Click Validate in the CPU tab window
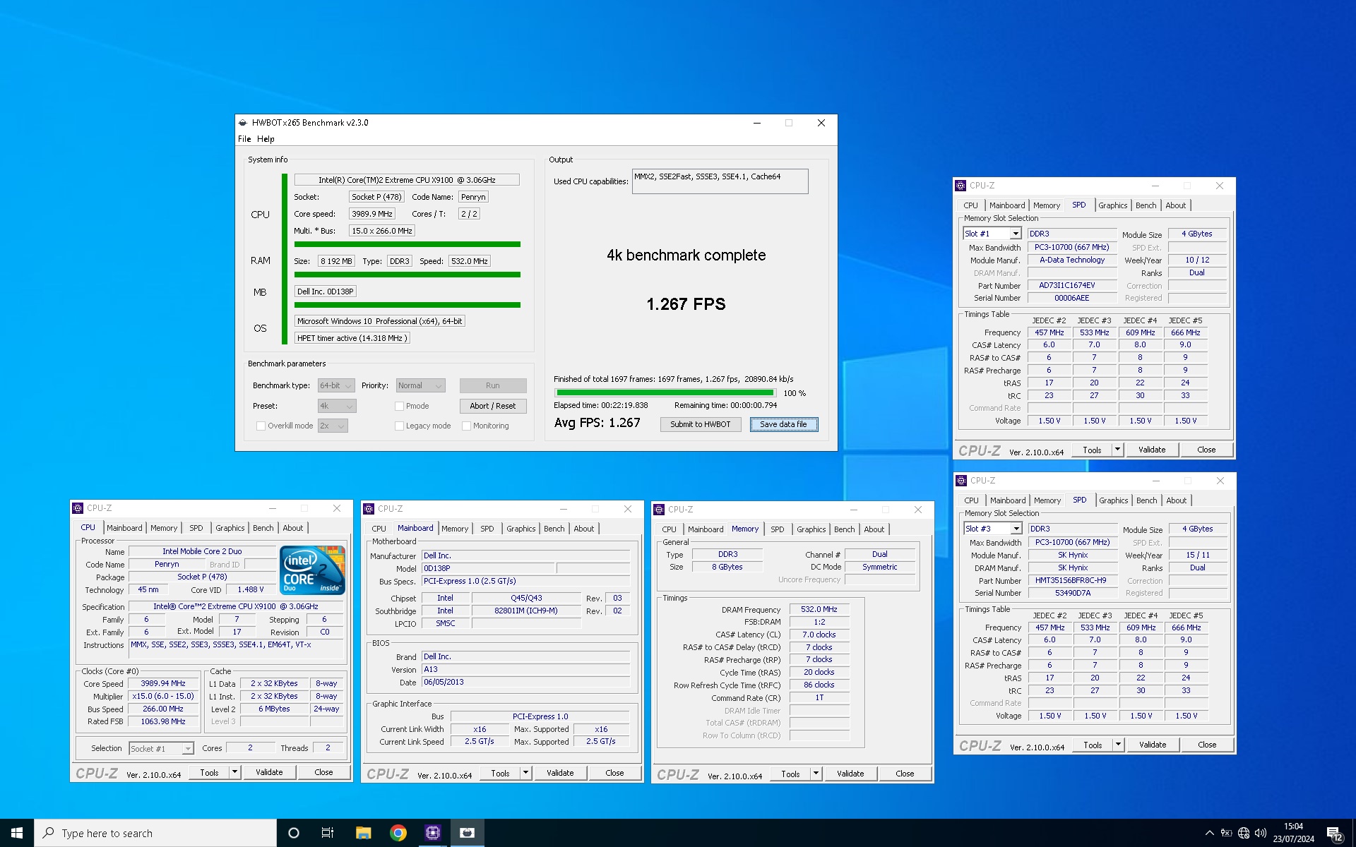 click(x=269, y=772)
